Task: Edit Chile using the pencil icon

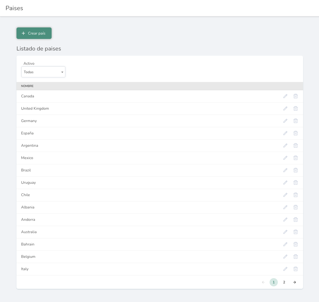Action: pos(285,195)
